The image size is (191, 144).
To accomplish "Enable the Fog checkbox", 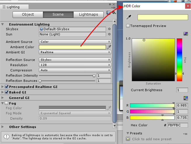I will click(x=7, y=103).
